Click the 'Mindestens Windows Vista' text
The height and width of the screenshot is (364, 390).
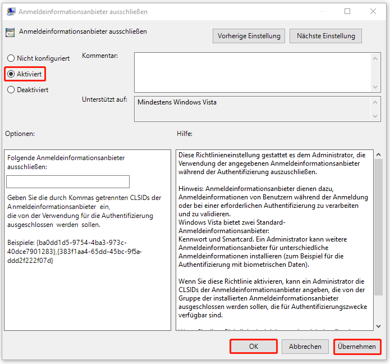pyautogui.click(x=177, y=102)
